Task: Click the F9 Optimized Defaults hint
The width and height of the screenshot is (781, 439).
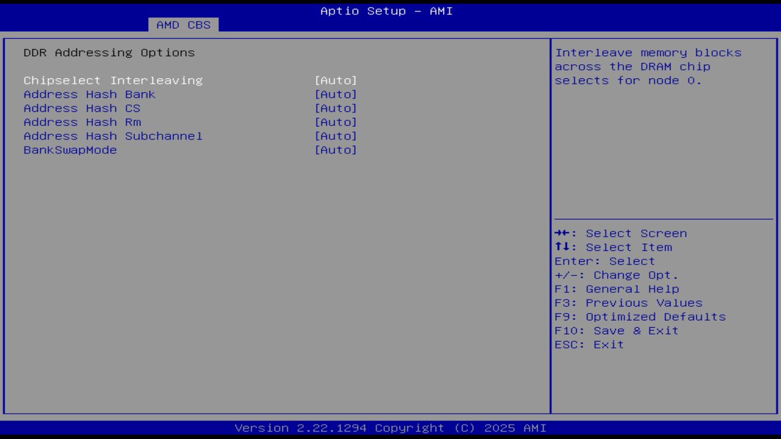Action: (639, 316)
